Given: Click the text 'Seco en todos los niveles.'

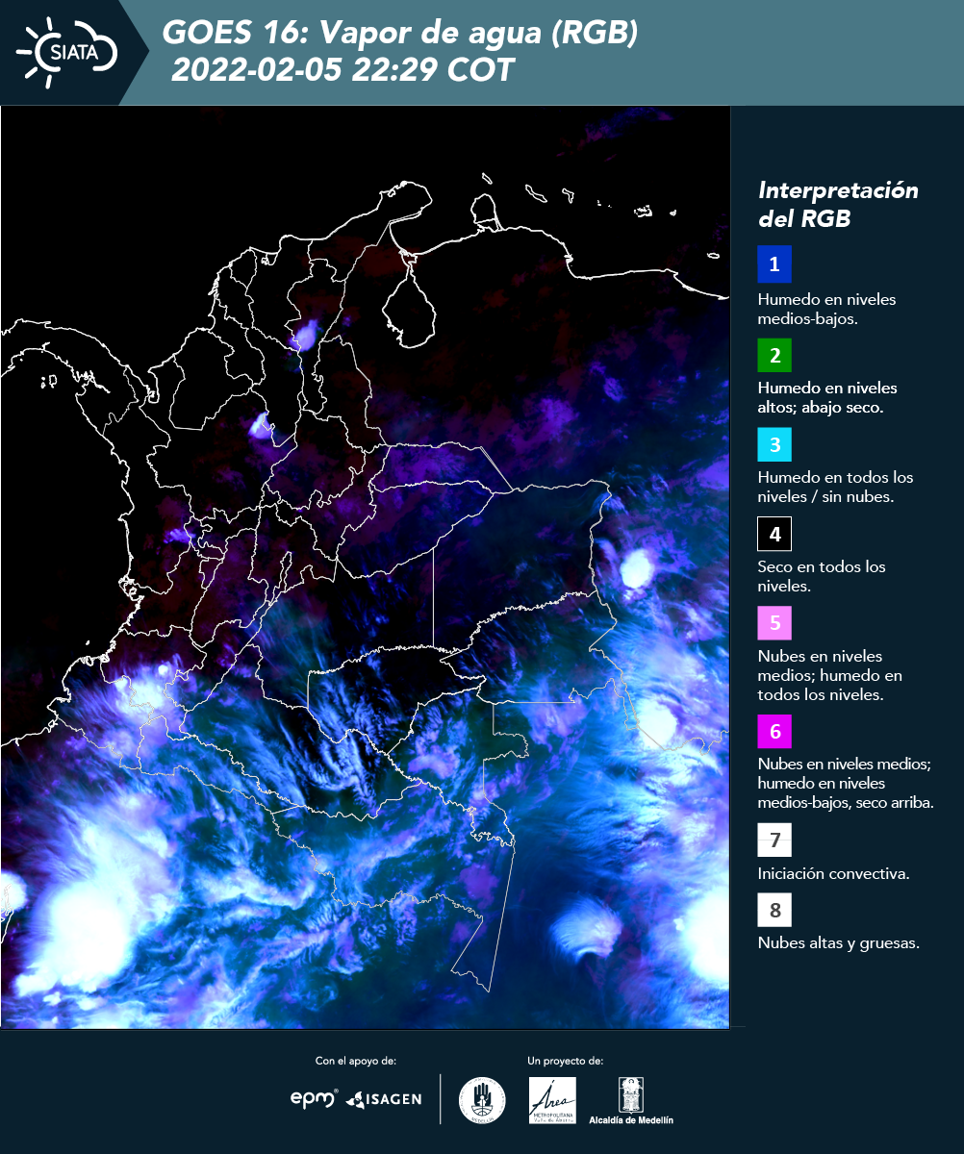Looking at the screenshot, I should tap(822, 576).
